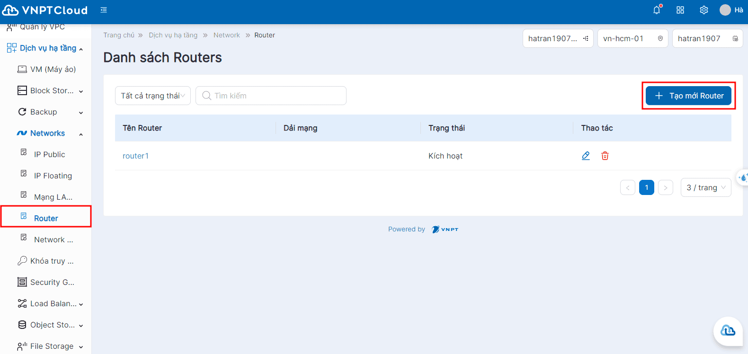The width and height of the screenshot is (748, 354).
Task: Edit router1 with the pencil icon
Action: pyautogui.click(x=586, y=156)
